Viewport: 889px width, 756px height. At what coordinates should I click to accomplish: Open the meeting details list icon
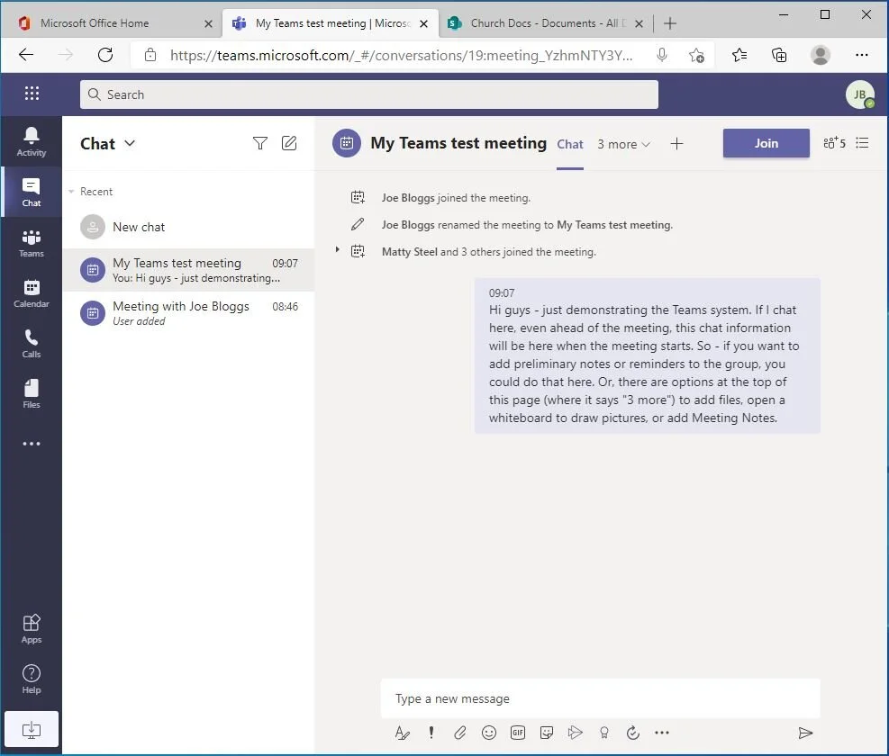coord(862,143)
